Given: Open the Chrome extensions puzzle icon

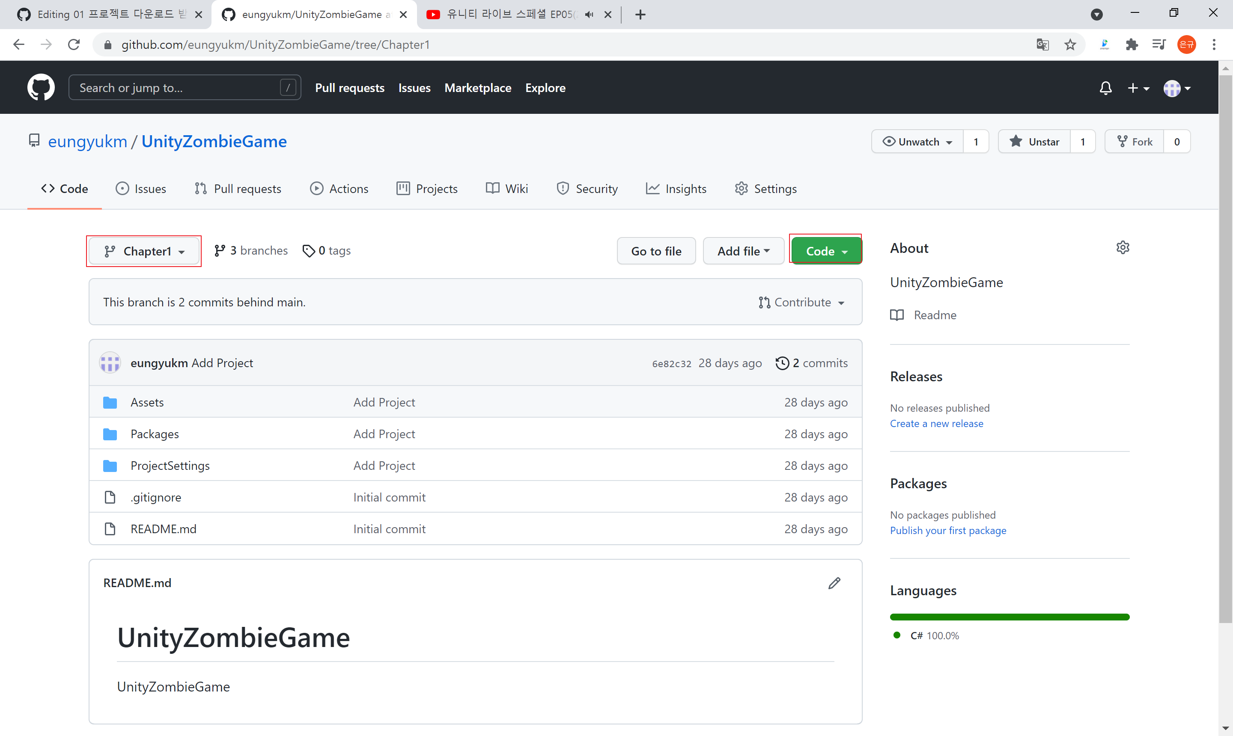Looking at the screenshot, I should [x=1132, y=45].
